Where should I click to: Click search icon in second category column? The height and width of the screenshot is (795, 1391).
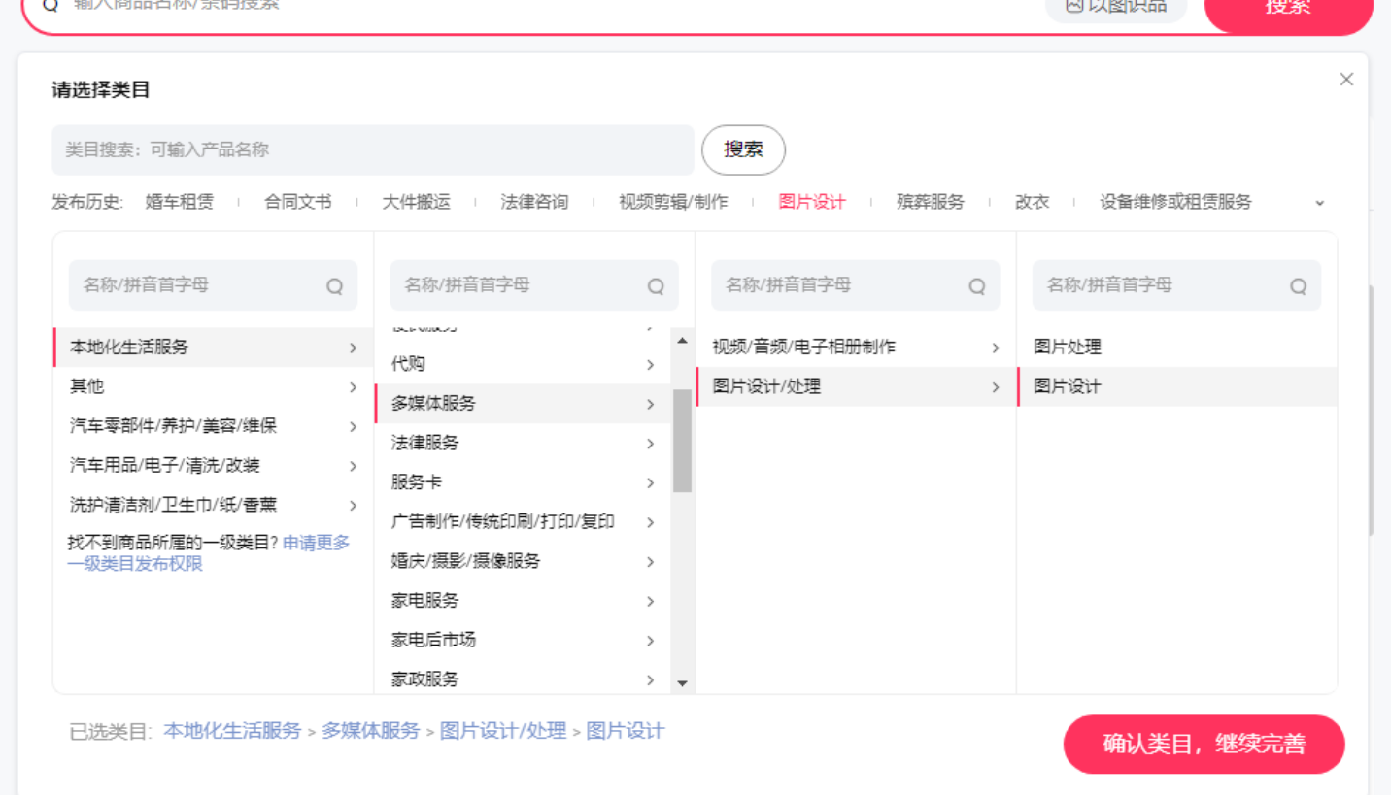(x=656, y=286)
